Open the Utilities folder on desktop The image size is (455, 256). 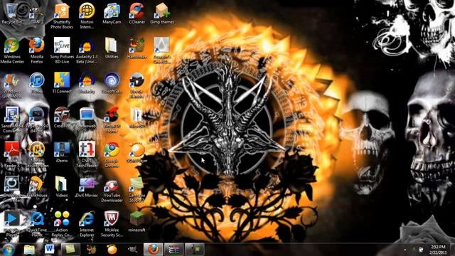112,48
